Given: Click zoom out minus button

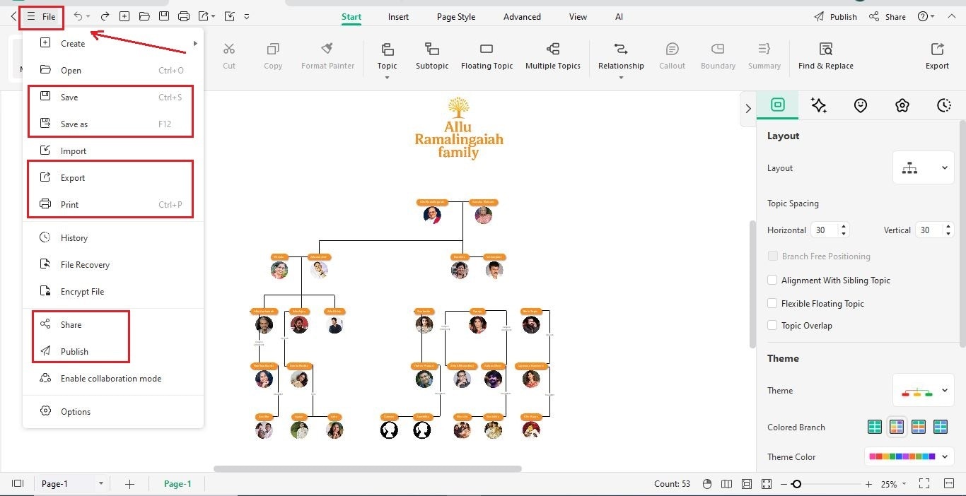Looking at the screenshot, I should 784,484.
